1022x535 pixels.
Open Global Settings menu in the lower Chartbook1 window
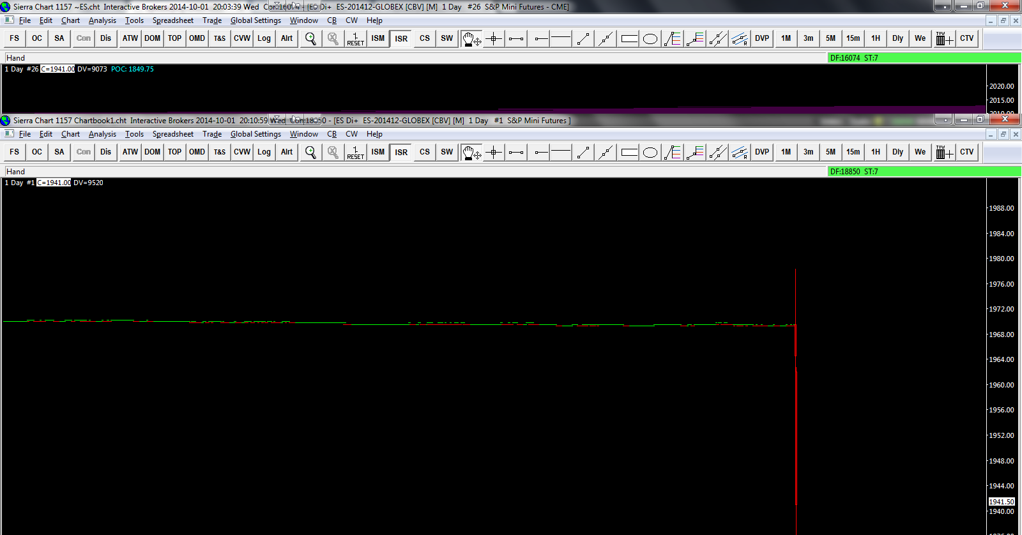(256, 134)
